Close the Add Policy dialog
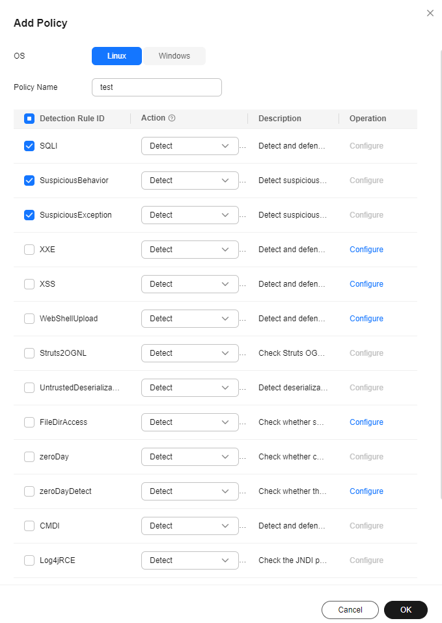This screenshot has height=623, width=442. coord(430,13)
